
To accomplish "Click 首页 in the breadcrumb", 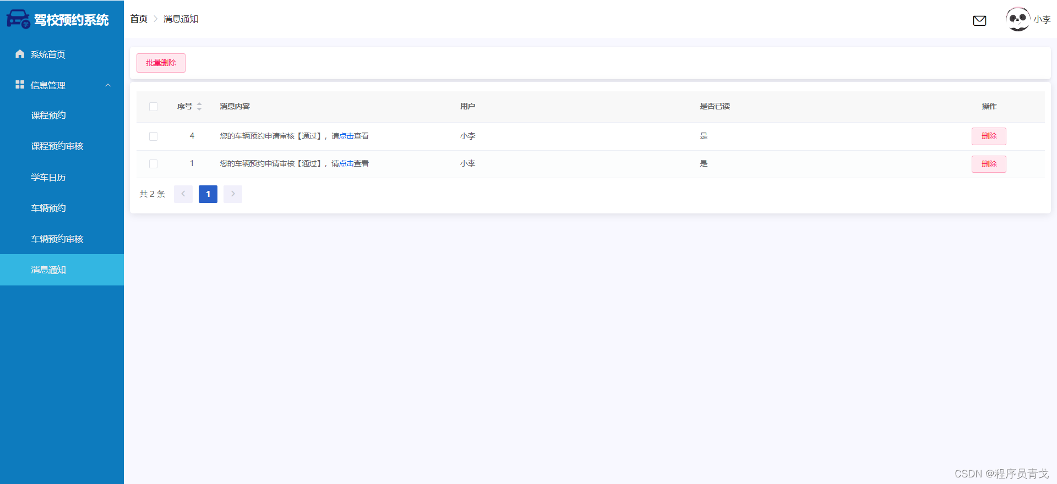I will pyautogui.click(x=139, y=19).
